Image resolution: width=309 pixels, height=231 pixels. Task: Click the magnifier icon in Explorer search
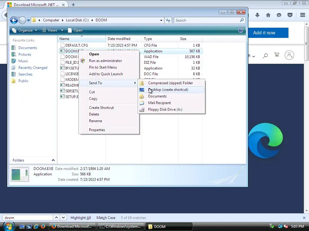pyautogui.click(x=242, y=20)
